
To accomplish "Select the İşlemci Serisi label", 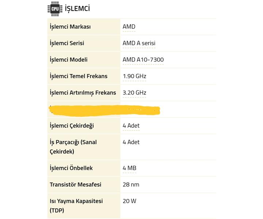I will tap(67, 43).
